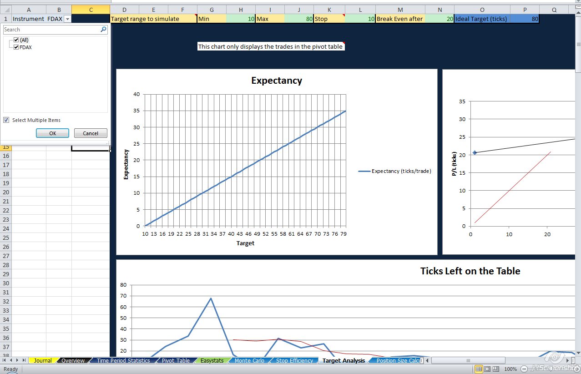Switch to Normal view icon in status bar
Viewport: 581px width, 374px height.
[x=479, y=369]
